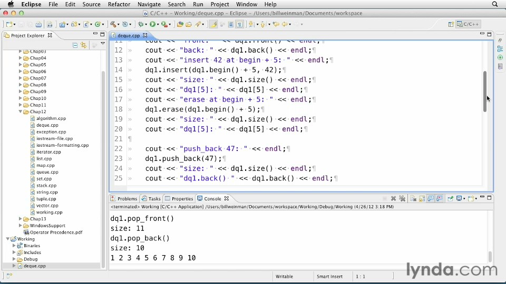Switch to the Tasks tab
This screenshot has height=284, width=506.
click(x=151, y=199)
